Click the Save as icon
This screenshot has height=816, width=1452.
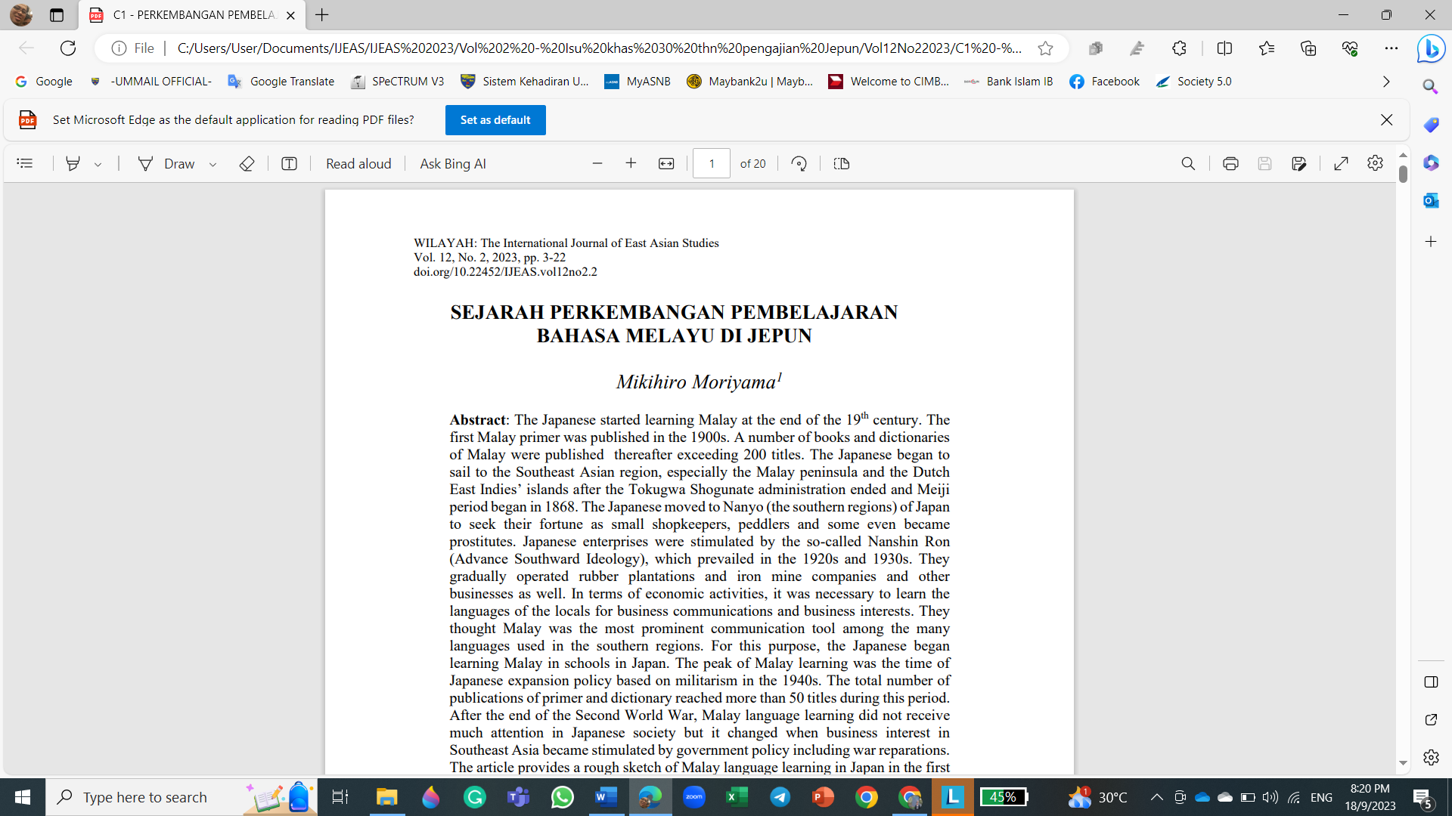tap(1299, 163)
